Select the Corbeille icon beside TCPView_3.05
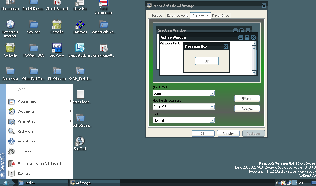The image size is (316, 186). tap(10, 48)
